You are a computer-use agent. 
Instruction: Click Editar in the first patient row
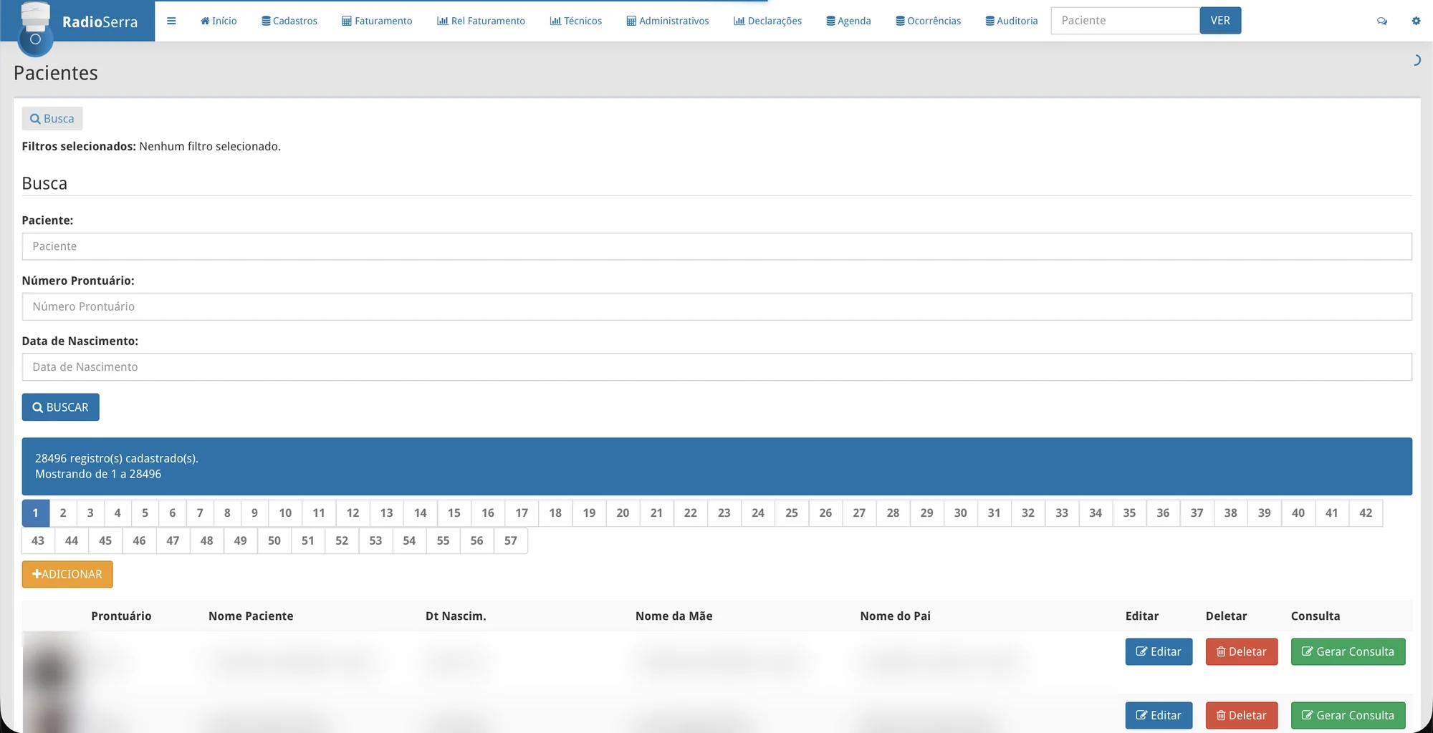tap(1159, 651)
